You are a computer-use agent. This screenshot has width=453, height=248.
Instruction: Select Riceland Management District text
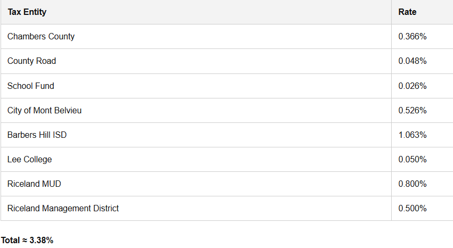coord(63,208)
